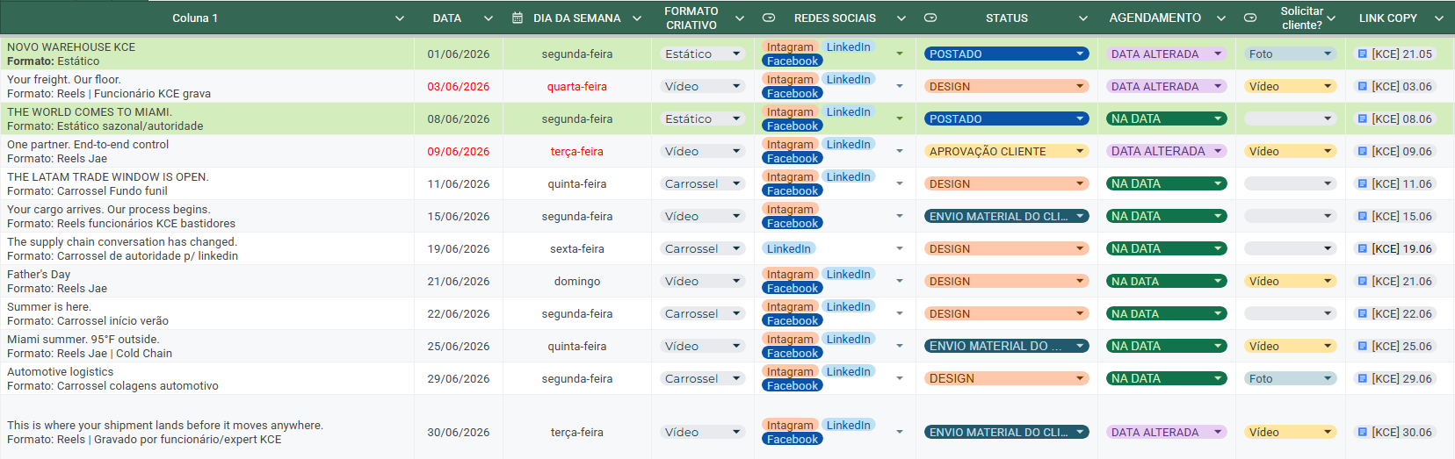Click the calendar type icon beside DIA DA SEMANA
This screenshot has width=1455, height=459.
(x=518, y=18)
